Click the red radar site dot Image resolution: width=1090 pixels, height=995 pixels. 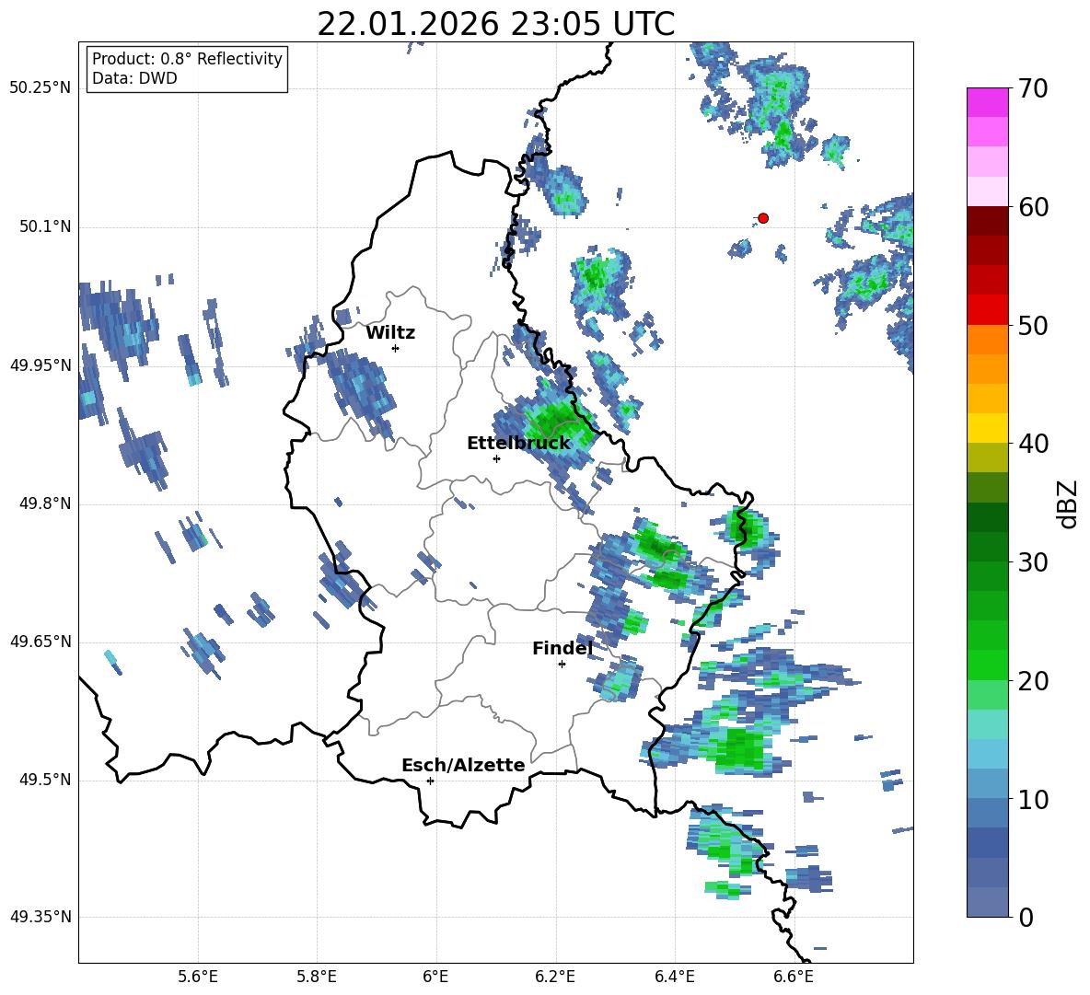(x=762, y=218)
